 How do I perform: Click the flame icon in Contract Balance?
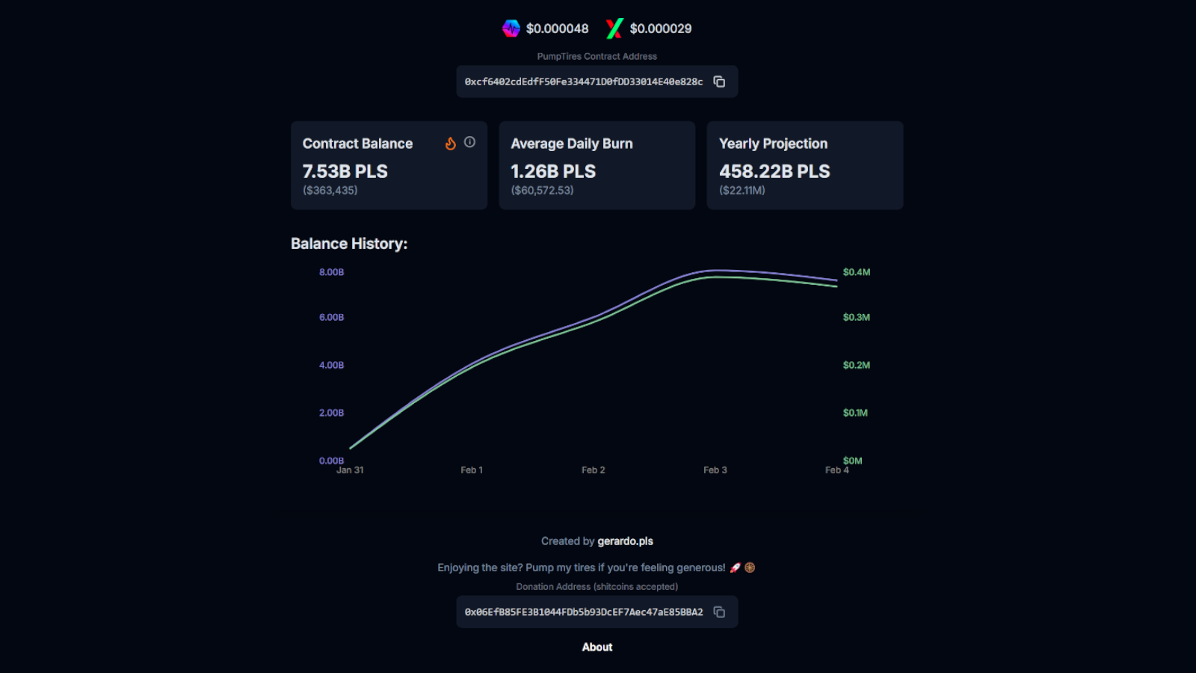click(451, 144)
